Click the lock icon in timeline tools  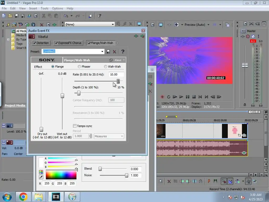[200, 181]
